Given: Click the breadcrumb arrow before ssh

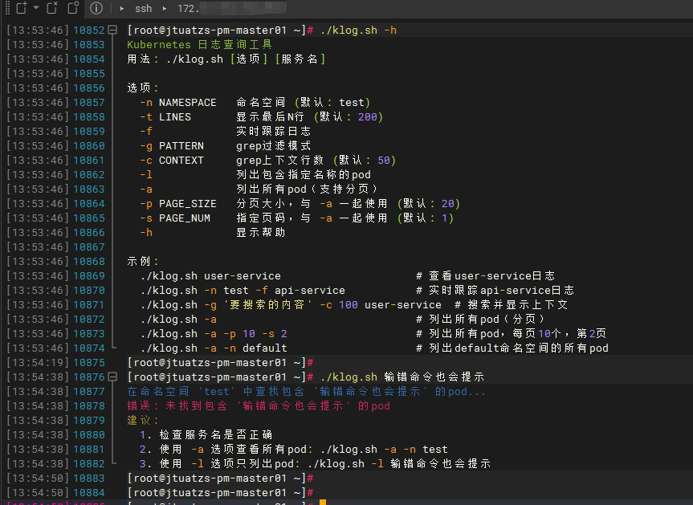Looking at the screenshot, I should 121,9.
